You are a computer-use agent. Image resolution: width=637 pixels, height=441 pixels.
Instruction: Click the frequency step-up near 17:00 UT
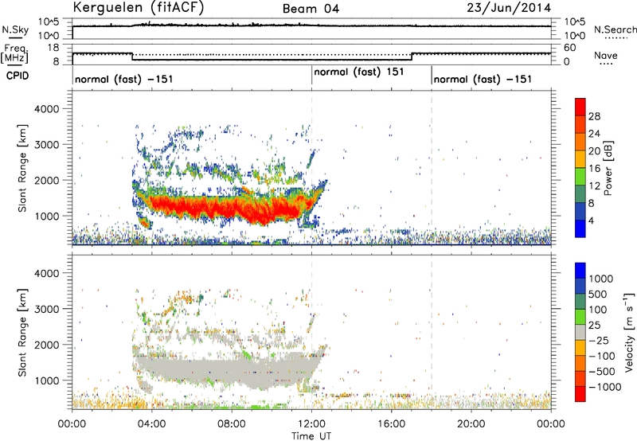coord(412,57)
